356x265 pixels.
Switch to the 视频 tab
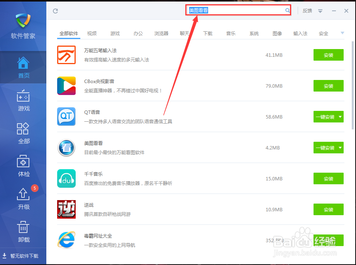click(x=92, y=34)
